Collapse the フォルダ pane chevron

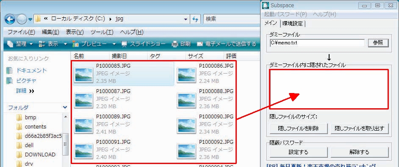coord(65,107)
